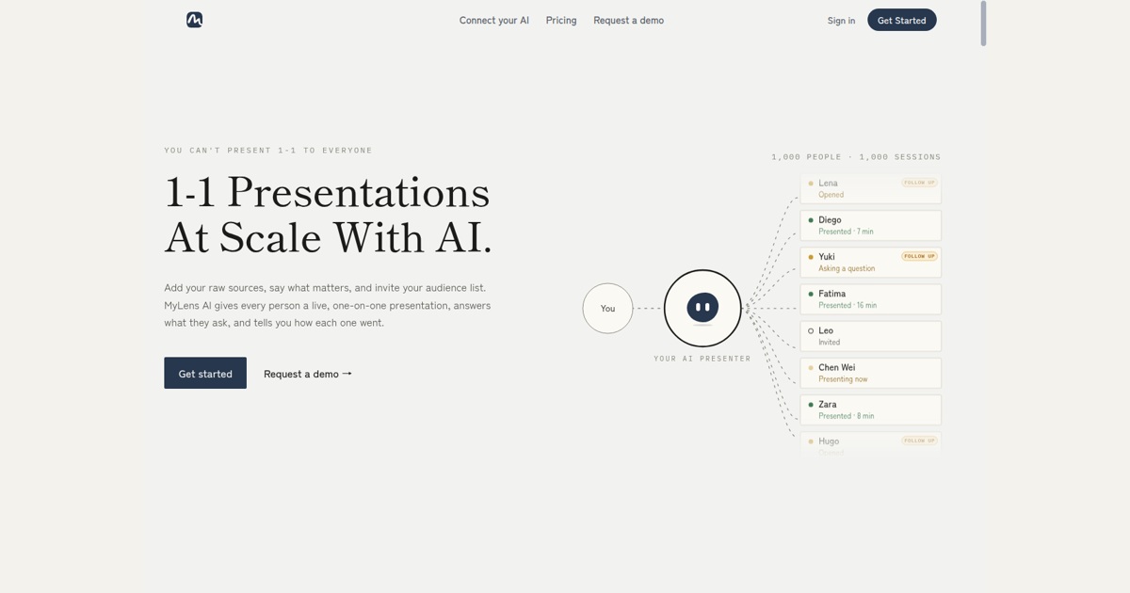This screenshot has width=1130, height=593.
Task: Click the "YOUR AI PRESENTER" caption
Action: pyautogui.click(x=702, y=359)
